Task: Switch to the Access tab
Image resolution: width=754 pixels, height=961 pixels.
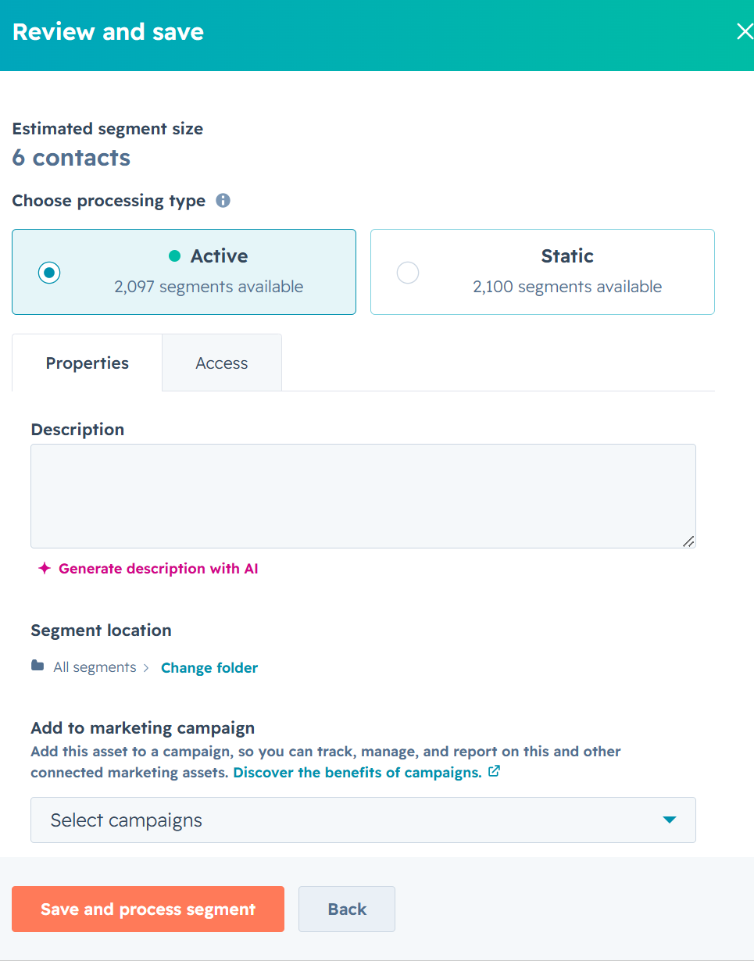Action: pos(222,363)
